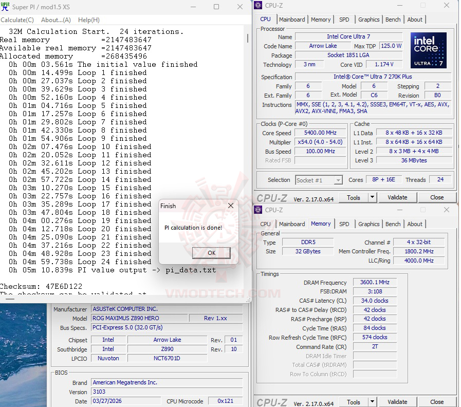461x407 pixels.
Task: Maximize the Super PI window
Action: point(216,7)
